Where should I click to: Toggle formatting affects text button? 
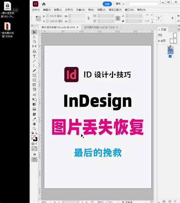[x=36, y=144]
